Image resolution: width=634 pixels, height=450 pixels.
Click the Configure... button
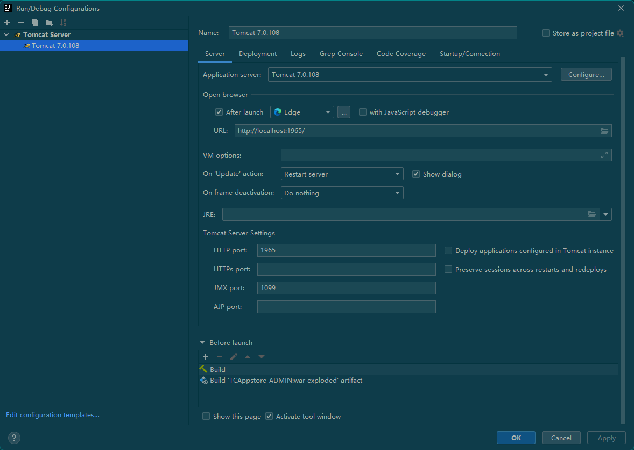click(x=586, y=74)
